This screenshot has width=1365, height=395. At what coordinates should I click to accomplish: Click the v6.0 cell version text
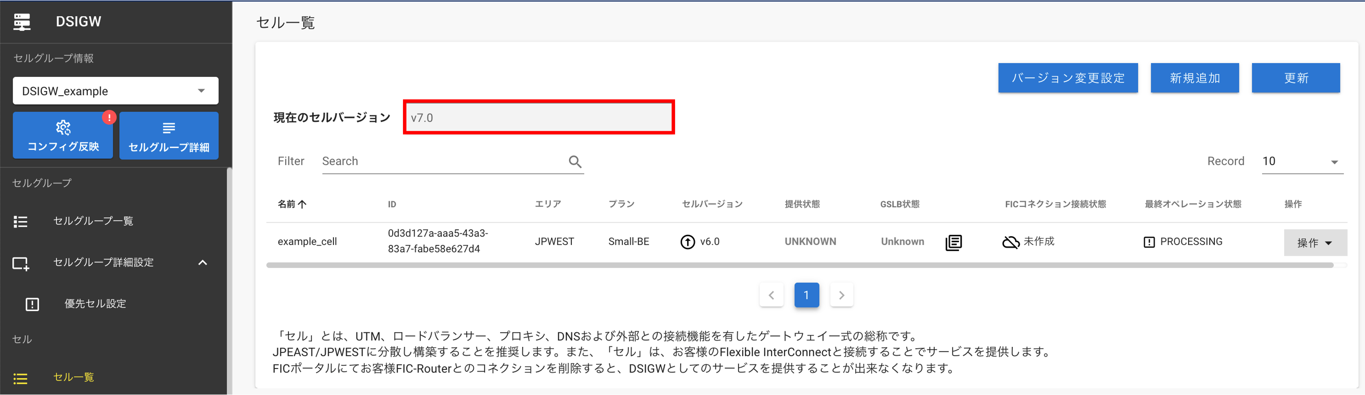click(x=709, y=242)
